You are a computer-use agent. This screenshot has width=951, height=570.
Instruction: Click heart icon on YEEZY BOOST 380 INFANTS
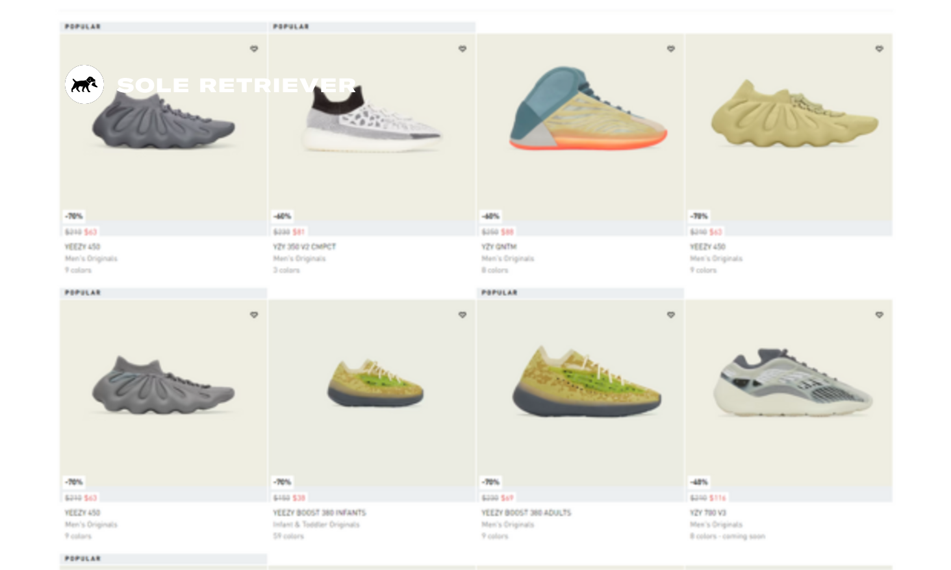click(x=463, y=315)
